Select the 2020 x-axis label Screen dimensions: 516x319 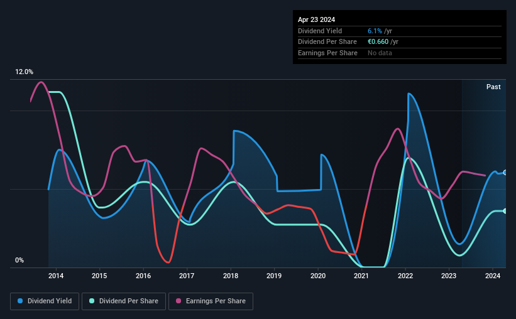[x=318, y=276]
